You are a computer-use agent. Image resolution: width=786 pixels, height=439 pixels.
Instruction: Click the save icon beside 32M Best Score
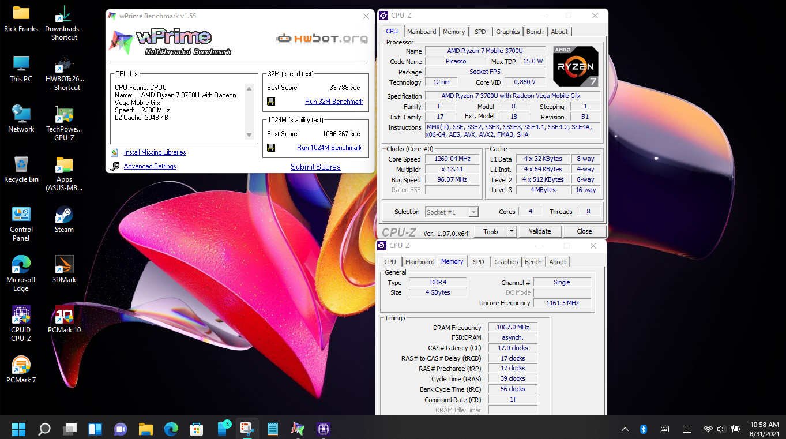coord(271,102)
